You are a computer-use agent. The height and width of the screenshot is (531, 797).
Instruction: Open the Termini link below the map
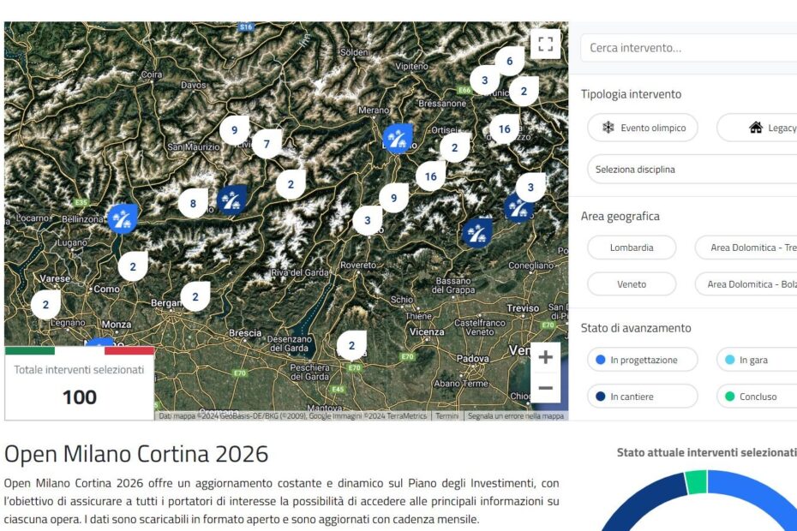(449, 415)
